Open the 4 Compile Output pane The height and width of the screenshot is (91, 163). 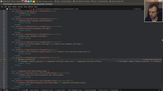click(x=60, y=90)
